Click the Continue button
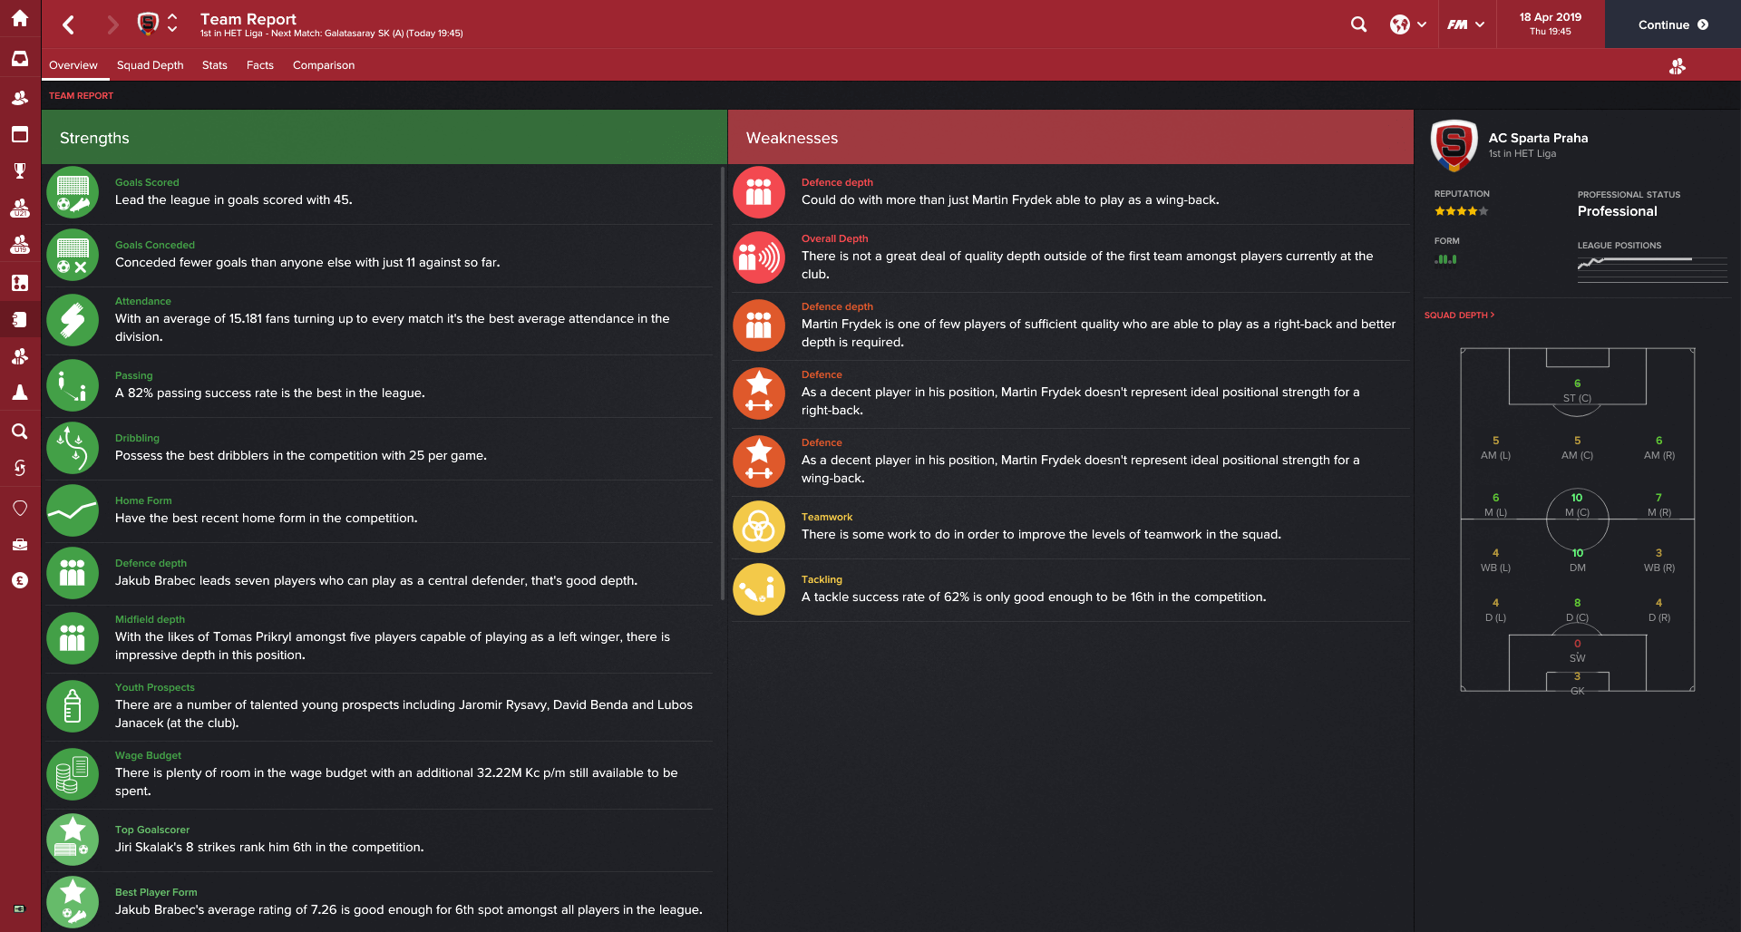This screenshot has height=932, width=1741. click(1672, 24)
